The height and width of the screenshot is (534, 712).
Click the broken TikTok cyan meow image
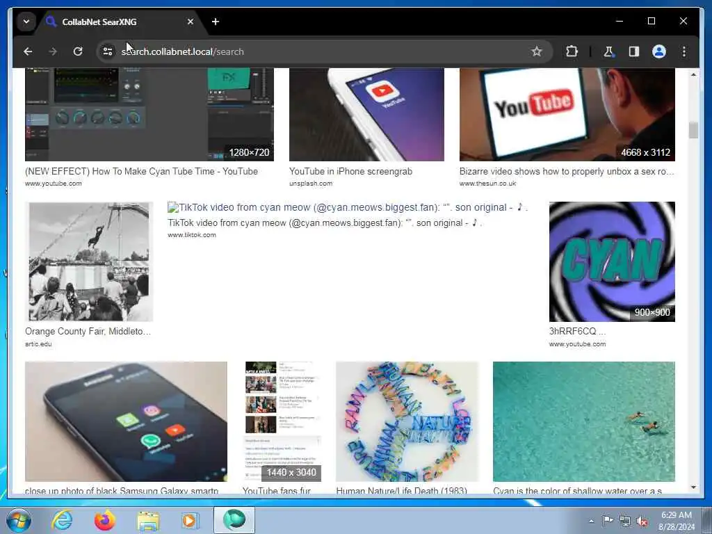[348, 207]
